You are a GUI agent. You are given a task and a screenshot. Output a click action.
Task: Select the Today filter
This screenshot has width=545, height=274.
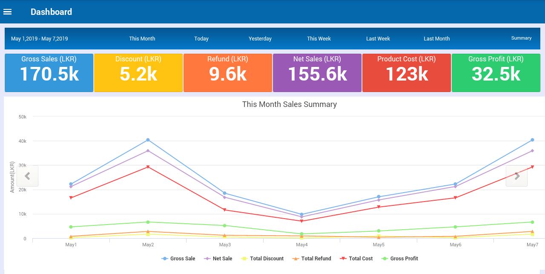(x=201, y=38)
